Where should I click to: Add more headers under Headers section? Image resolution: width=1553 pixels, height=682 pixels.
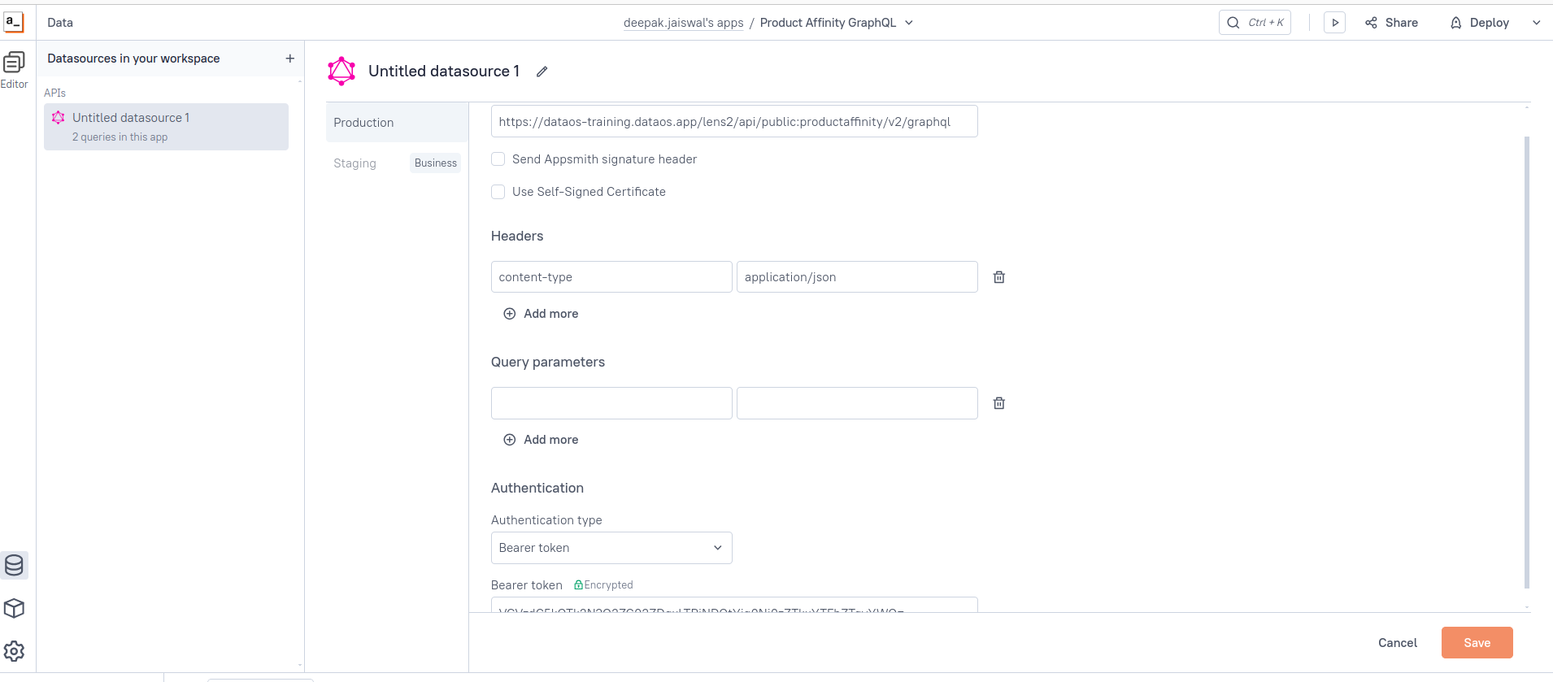(542, 314)
